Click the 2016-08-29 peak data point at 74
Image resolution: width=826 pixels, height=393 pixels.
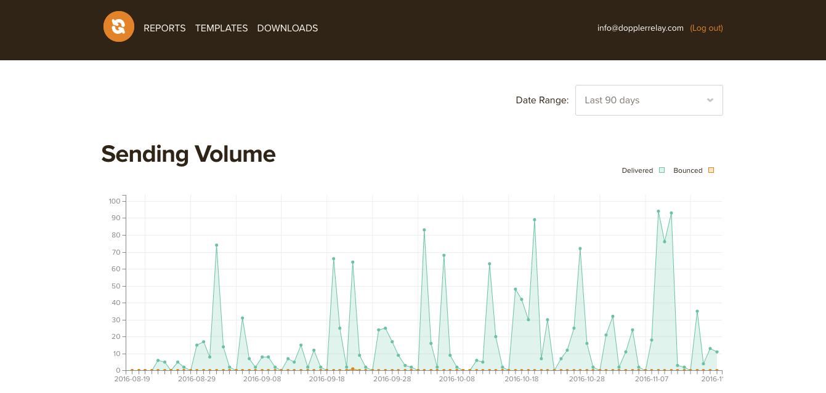216,245
